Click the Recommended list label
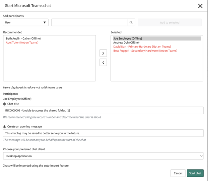Image resolution: width=208 pixels, height=181 pixels. pyautogui.click(x=13, y=32)
